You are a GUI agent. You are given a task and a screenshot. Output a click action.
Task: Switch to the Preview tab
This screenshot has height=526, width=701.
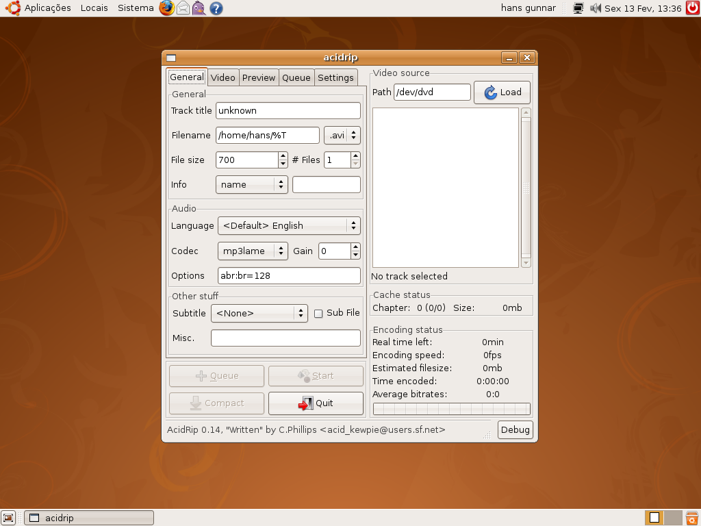[x=259, y=77]
